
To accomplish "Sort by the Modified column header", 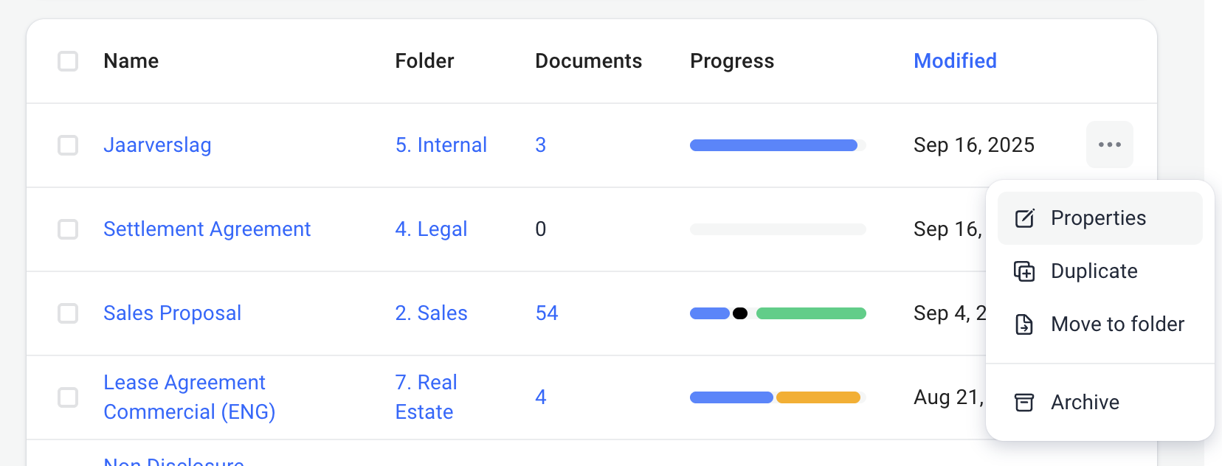I will click(x=955, y=61).
